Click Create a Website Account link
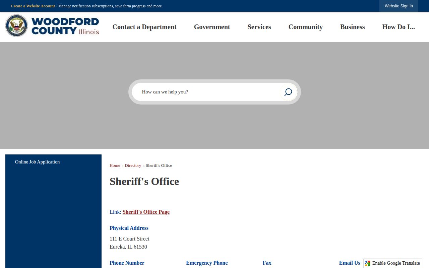Screen dimensions: 429x268 pyautogui.click(x=33, y=6)
